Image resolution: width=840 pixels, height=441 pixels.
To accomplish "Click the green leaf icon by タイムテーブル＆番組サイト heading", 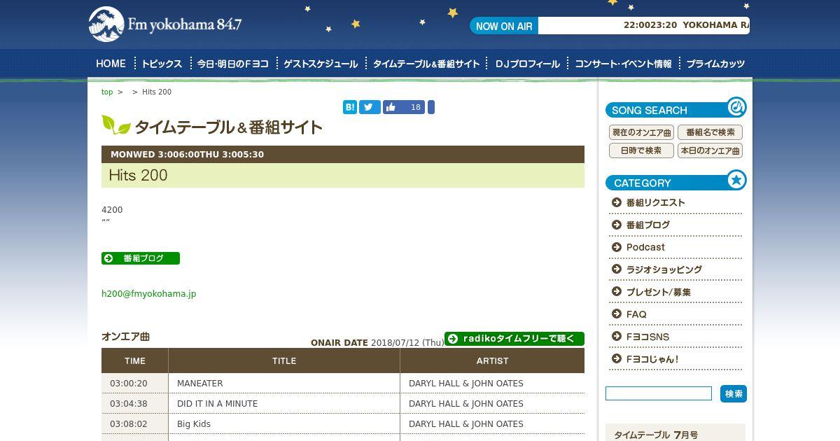I will click(116, 125).
